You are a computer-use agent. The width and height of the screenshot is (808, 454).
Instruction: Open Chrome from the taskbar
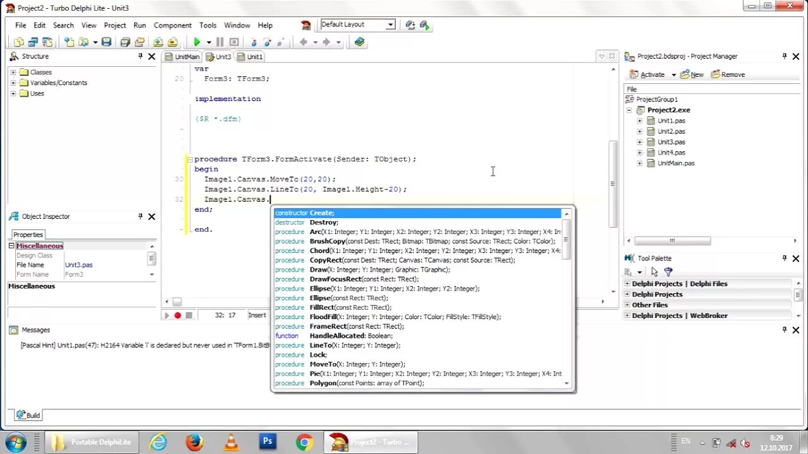(304, 442)
